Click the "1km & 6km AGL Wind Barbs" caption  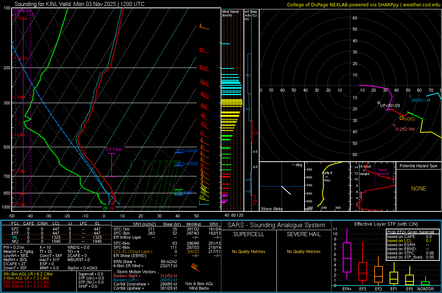(199, 286)
